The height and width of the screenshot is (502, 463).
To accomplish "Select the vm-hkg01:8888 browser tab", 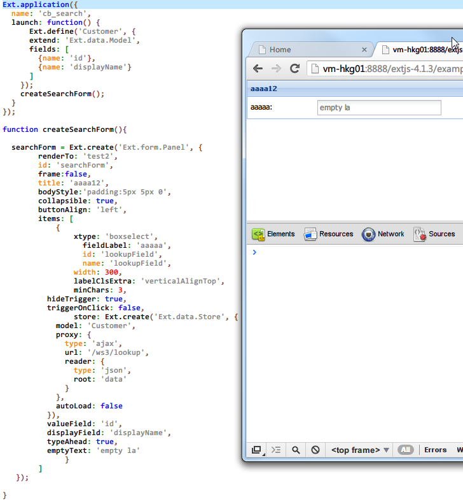I will tap(422, 50).
